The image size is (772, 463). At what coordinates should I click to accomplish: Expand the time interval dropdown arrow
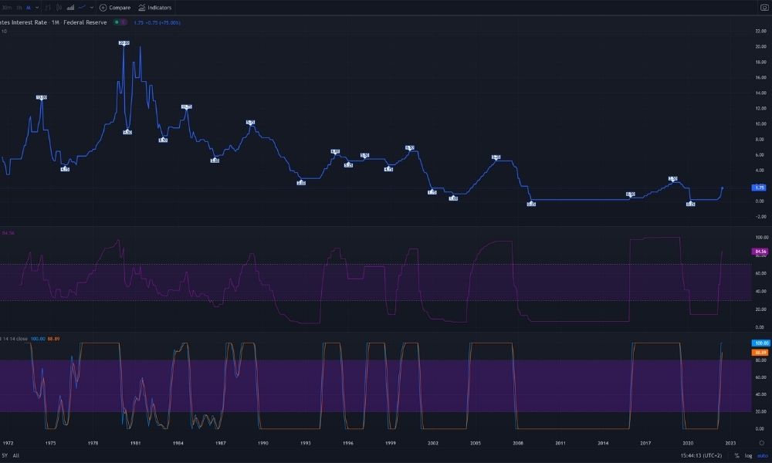pos(38,8)
